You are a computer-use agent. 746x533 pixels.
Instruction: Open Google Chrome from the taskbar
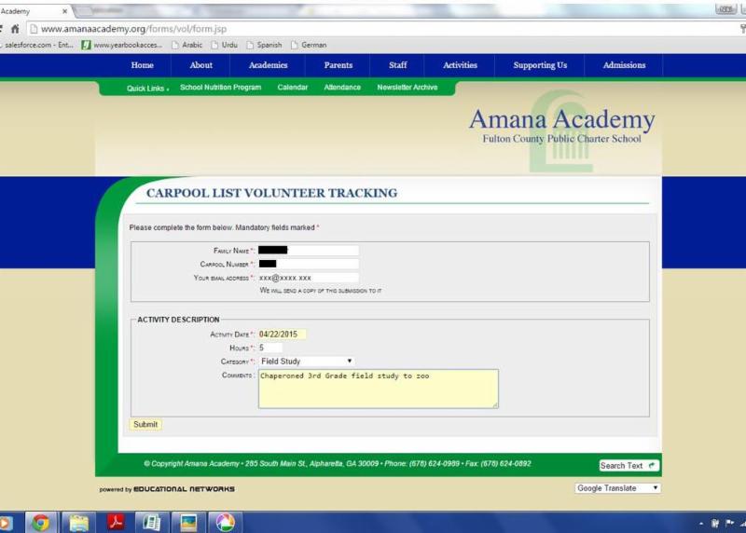pos(40,522)
